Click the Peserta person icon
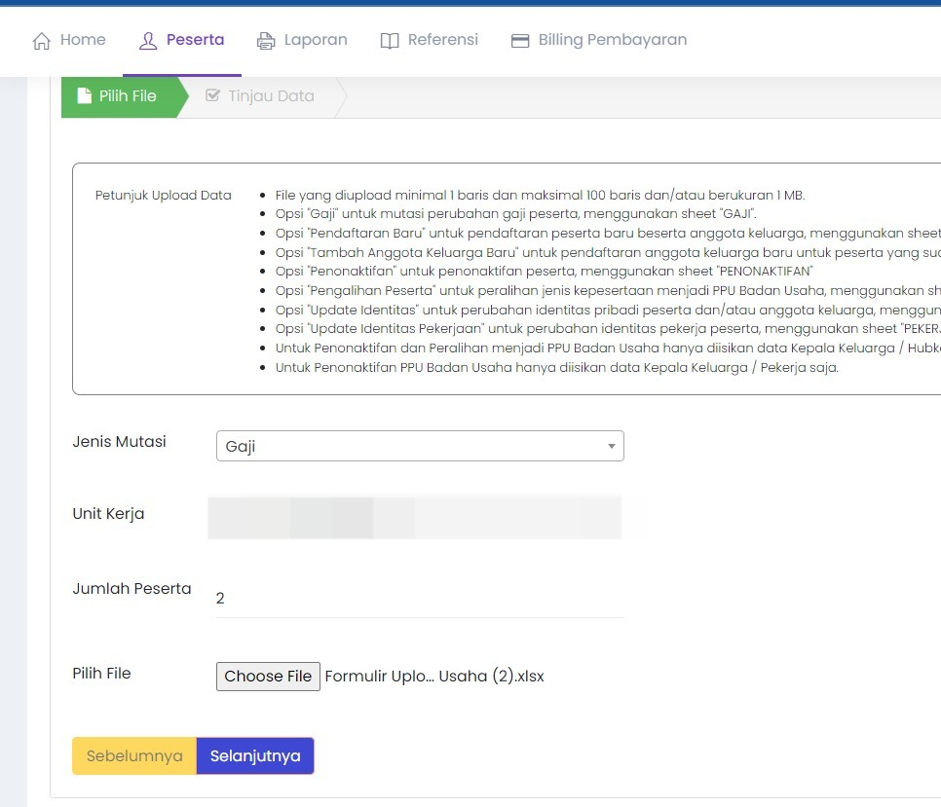 coord(147,41)
